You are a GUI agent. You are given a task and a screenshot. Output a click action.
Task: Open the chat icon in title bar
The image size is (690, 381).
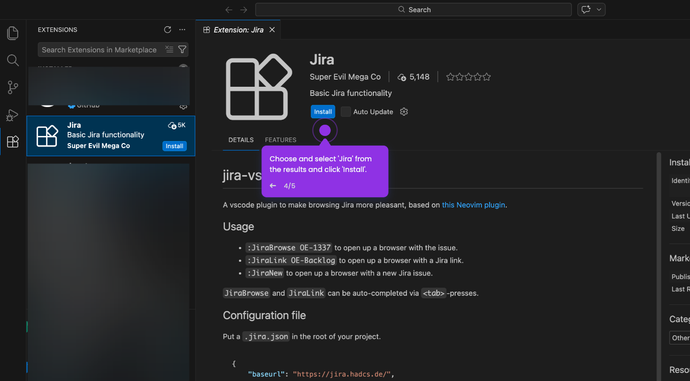586,10
